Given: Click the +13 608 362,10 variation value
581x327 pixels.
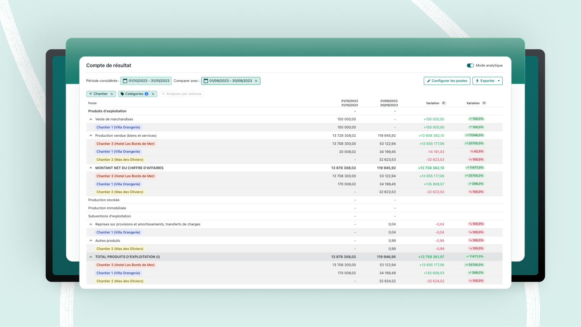Looking at the screenshot, I should pyautogui.click(x=431, y=136).
